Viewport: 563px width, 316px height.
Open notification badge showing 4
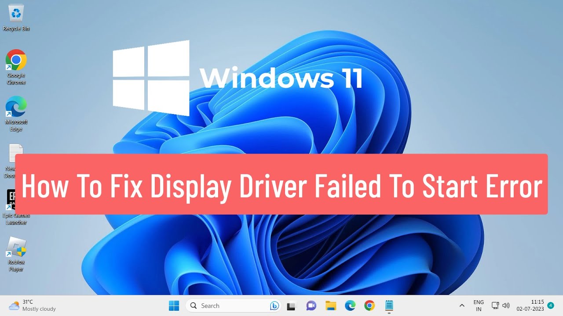[550, 305]
